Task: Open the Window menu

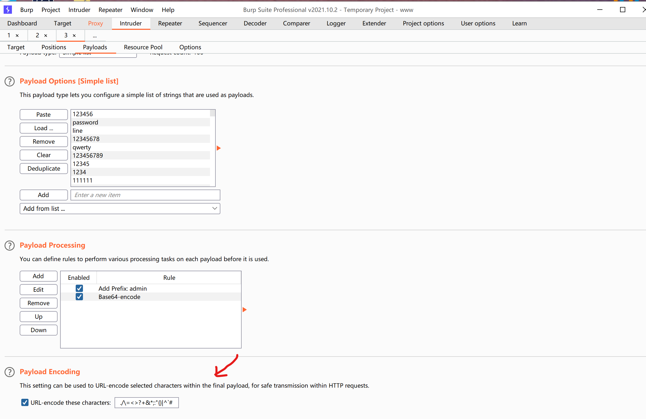Action: [142, 10]
